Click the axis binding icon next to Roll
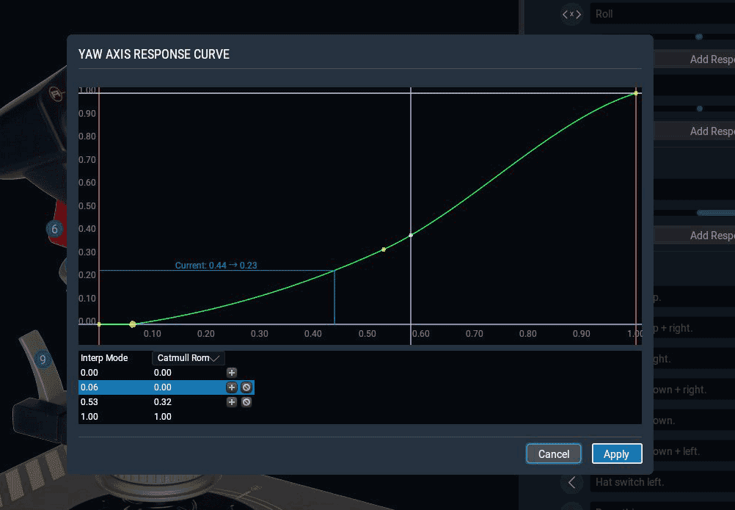735x510 pixels. [571, 14]
